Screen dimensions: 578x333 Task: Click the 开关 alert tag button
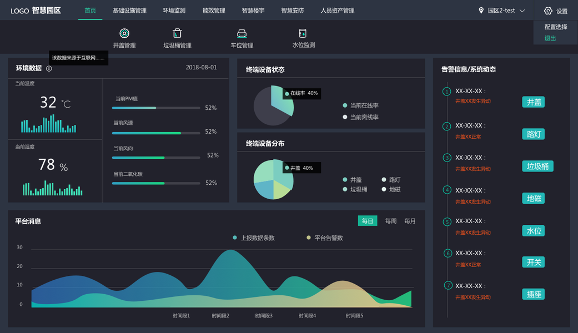click(x=534, y=262)
